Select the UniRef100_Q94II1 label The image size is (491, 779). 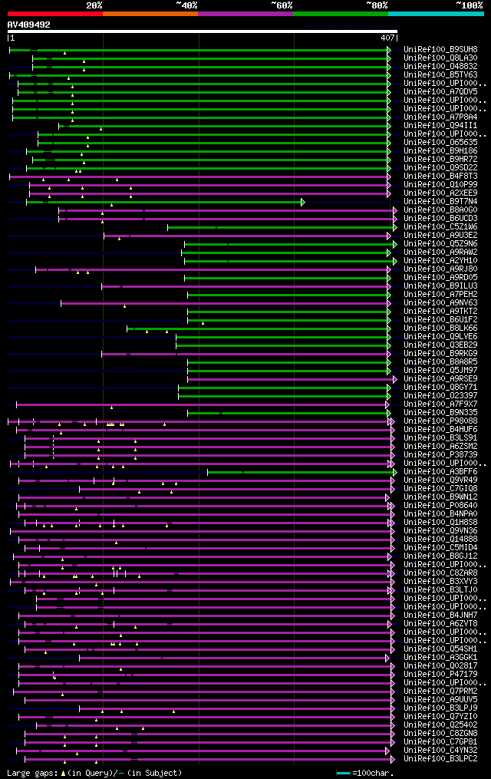(x=440, y=126)
